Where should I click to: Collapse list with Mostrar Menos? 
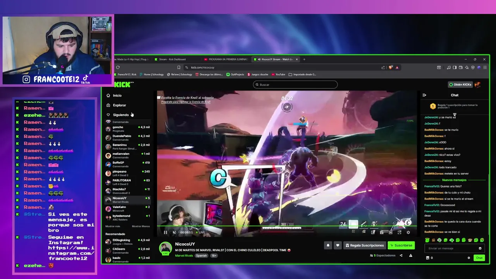pyautogui.click(x=141, y=226)
